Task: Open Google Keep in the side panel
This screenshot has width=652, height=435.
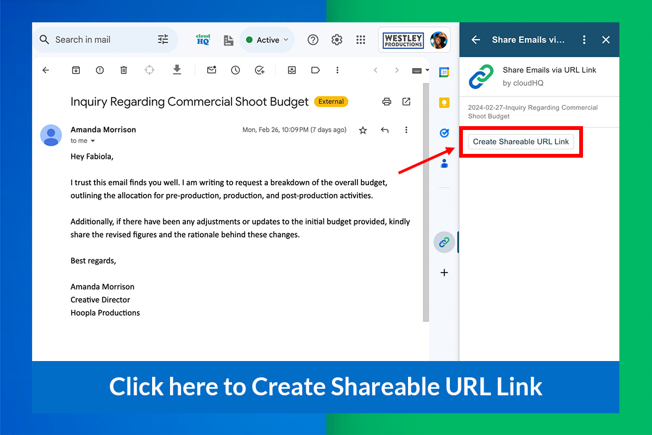Action: coord(444,102)
